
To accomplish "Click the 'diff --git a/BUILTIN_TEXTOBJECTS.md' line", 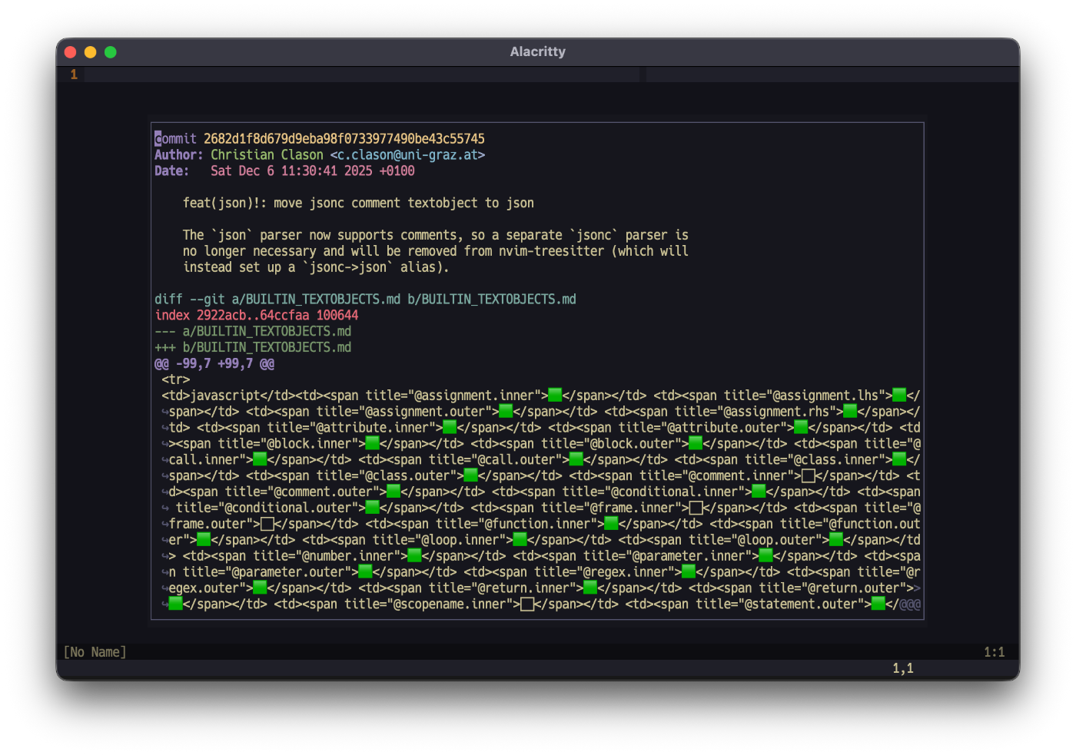I will (365, 300).
